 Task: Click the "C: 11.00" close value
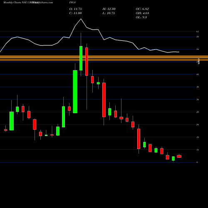point(75,13)
